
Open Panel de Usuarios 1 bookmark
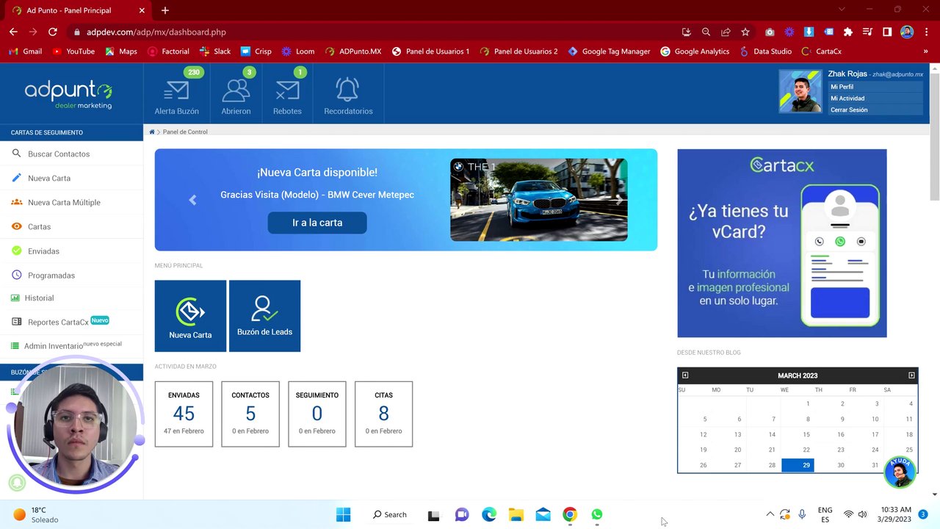pos(430,51)
